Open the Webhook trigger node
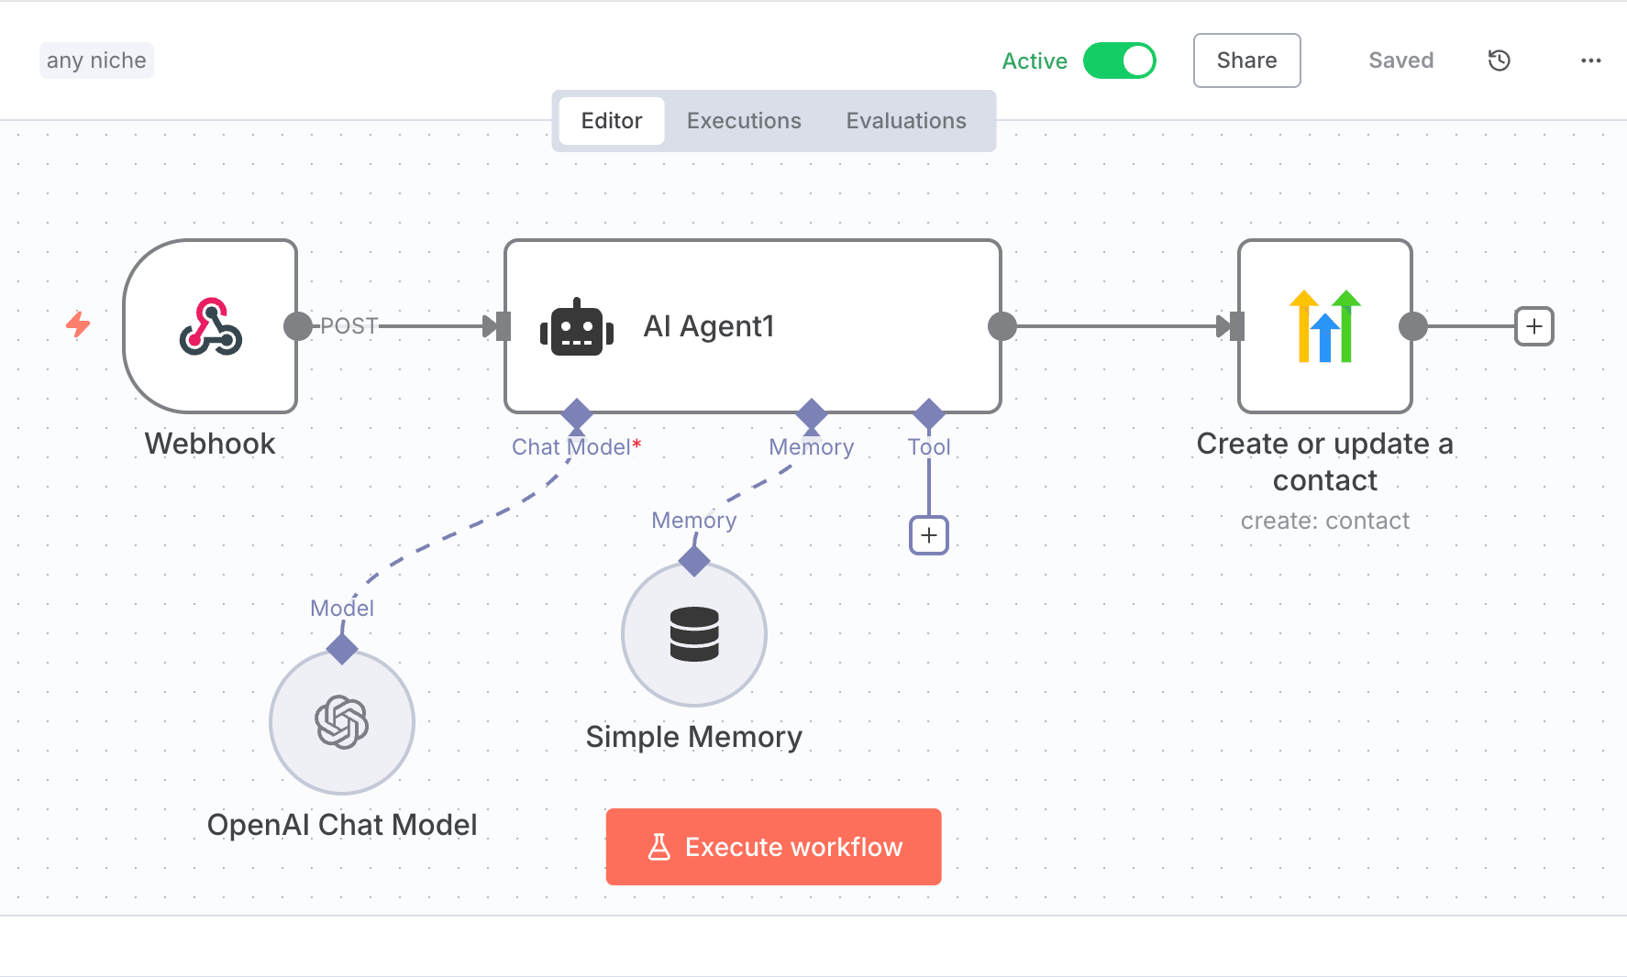1627x977 pixels. (x=210, y=326)
